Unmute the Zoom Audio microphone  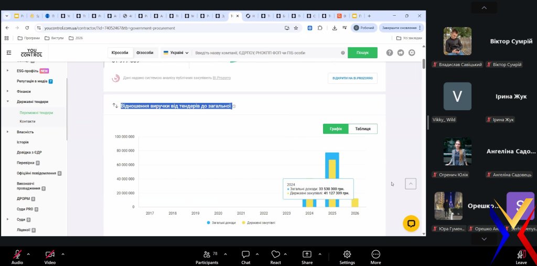17,254
